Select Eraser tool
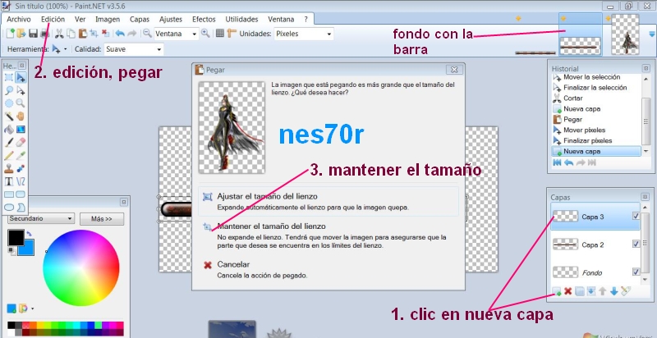This screenshot has height=338, width=657. tap(21, 143)
